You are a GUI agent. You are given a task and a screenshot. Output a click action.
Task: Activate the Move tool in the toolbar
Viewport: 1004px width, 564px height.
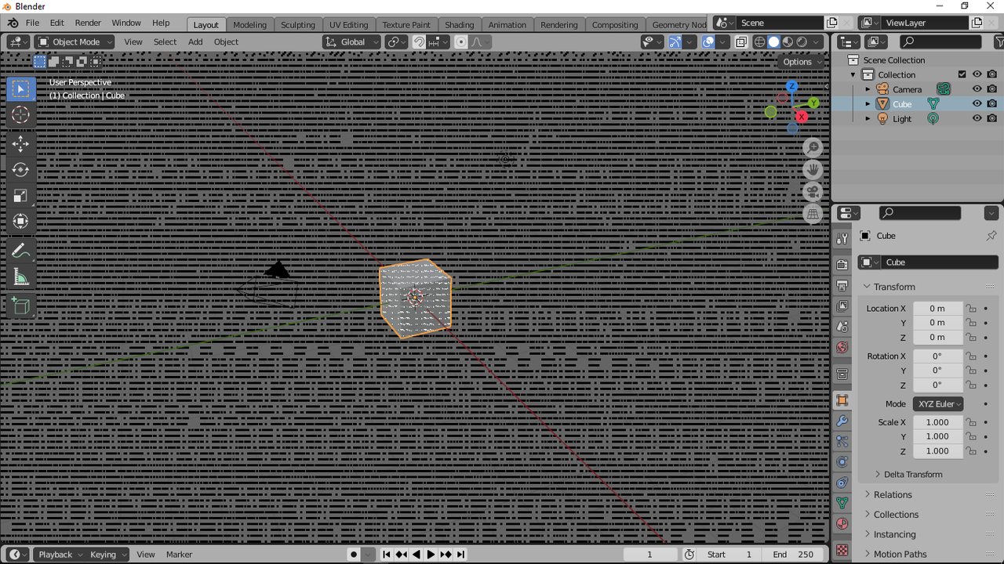21,143
